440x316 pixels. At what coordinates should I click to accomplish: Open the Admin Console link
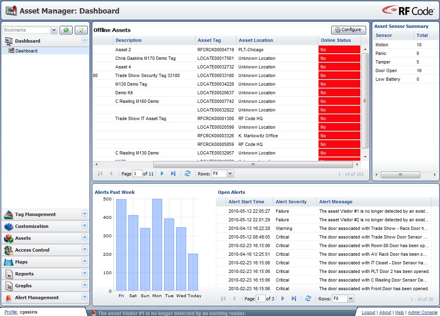(423, 312)
